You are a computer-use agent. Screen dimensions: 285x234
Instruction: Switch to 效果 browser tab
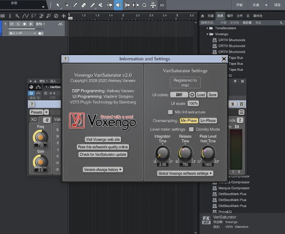tap(220, 16)
